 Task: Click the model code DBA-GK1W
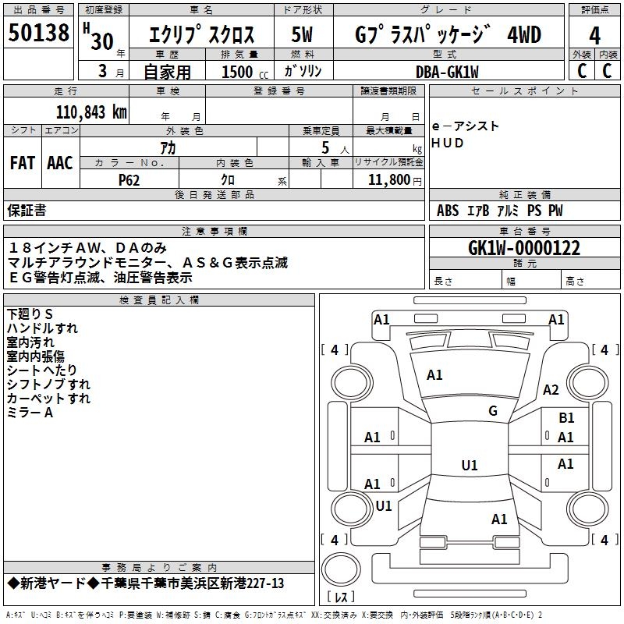pos(448,71)
